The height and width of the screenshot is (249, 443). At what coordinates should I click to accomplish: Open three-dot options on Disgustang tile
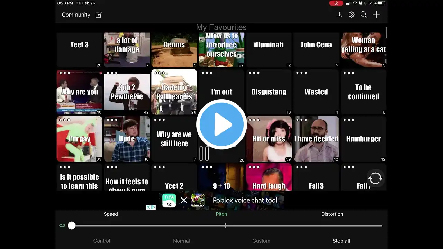(254, 73)
